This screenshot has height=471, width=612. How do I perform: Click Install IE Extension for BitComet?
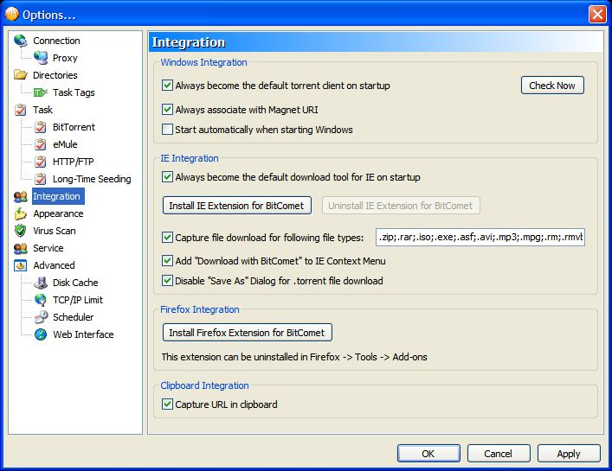[236, 206]
